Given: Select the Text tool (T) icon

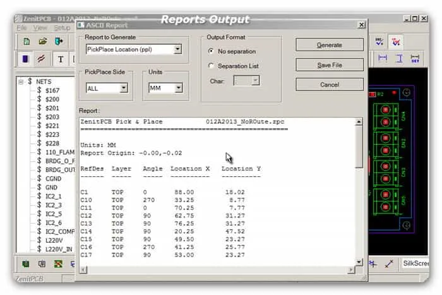Looking at the screenshot, I should click(x=61, y=59).
